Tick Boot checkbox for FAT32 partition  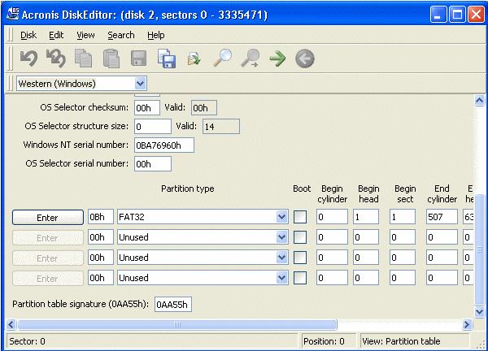point(300,217)
